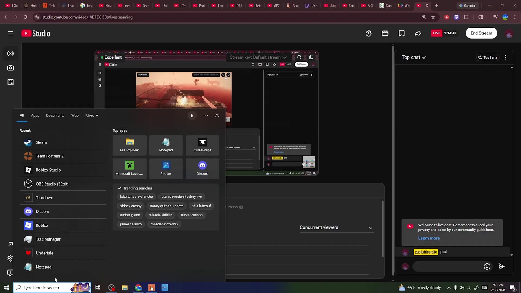Open the account avatar in Studio header
The image size is (521, 293).
point(509,33)
